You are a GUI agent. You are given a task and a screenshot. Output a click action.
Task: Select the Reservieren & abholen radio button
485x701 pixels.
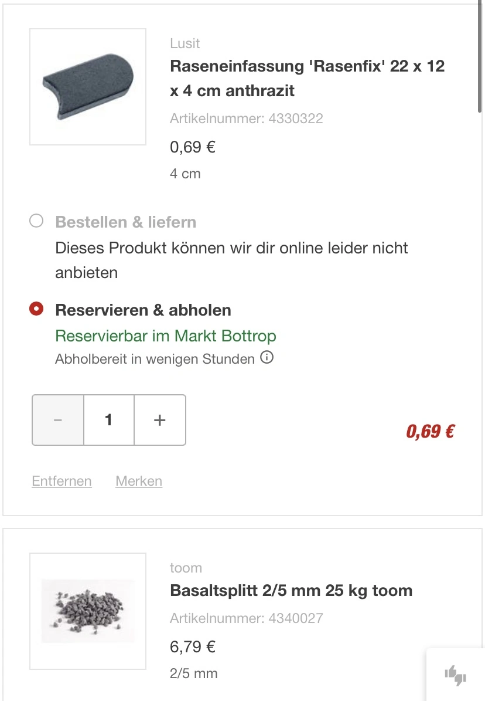pos(36,309)
